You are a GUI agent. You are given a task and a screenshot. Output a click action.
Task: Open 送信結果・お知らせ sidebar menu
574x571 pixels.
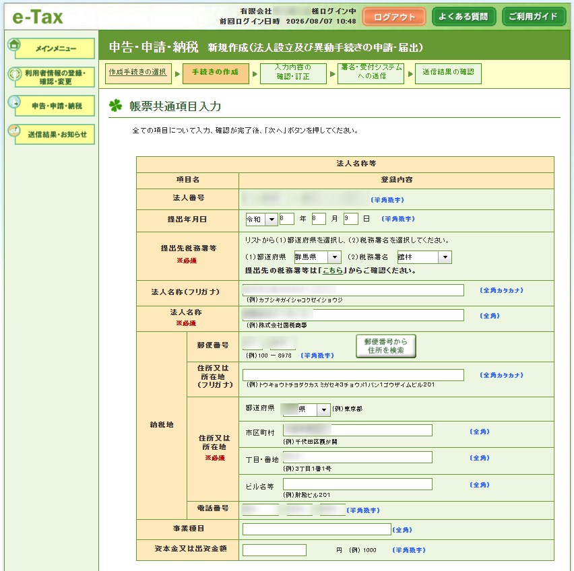click(55, 134)
